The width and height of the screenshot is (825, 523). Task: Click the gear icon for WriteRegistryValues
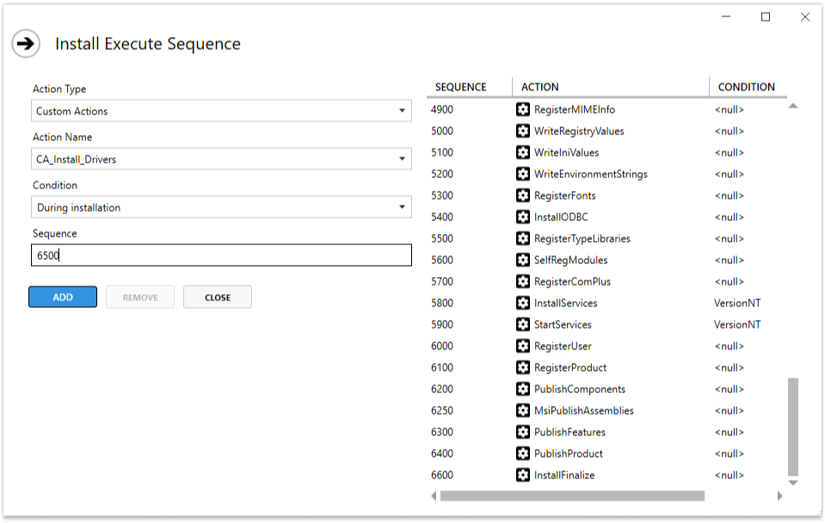522,131
